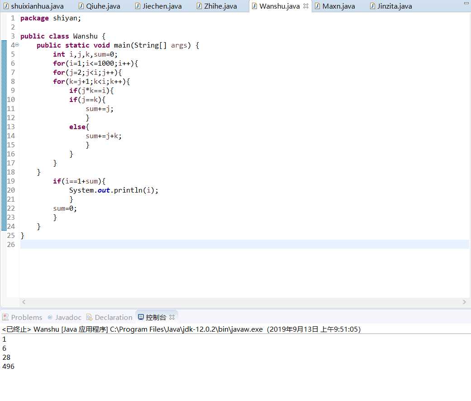Click the horizontal scrollbar track of the editor
Image resolution: width=471 pixels, height=401 pixels.
244,302
